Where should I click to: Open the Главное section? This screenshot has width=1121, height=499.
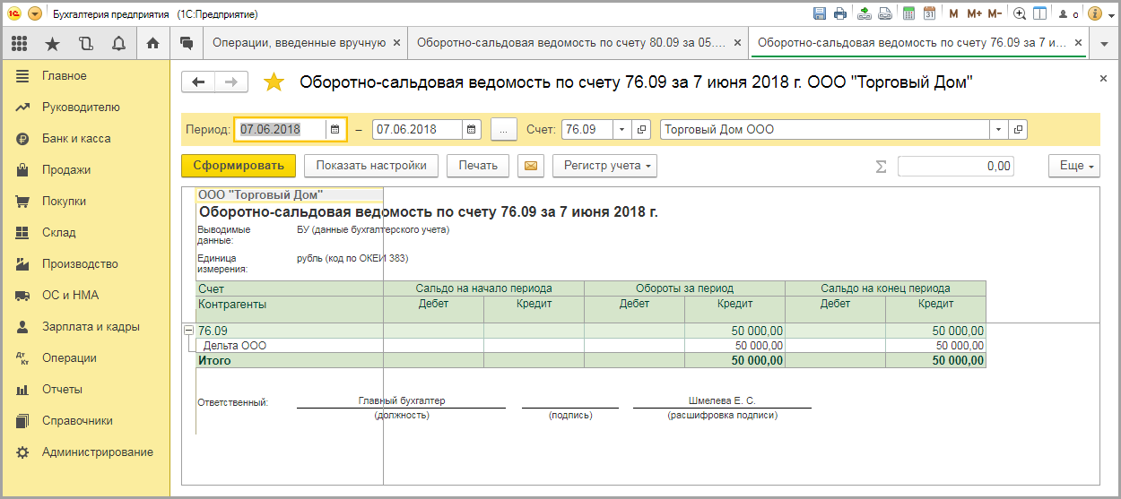coord(84,76)
